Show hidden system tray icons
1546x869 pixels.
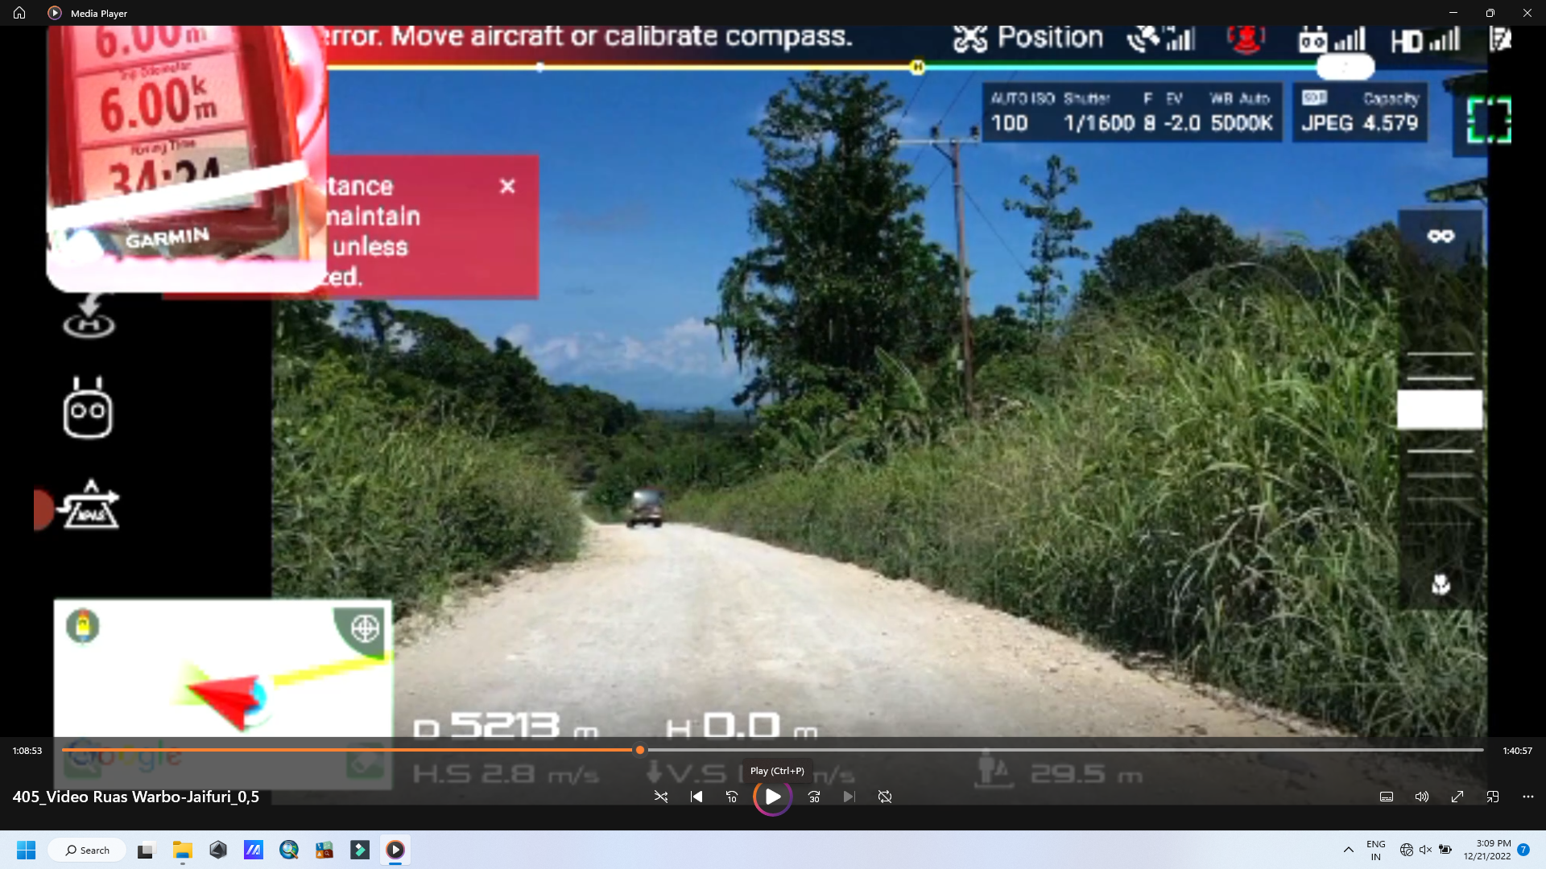(x=1348, y=850)
